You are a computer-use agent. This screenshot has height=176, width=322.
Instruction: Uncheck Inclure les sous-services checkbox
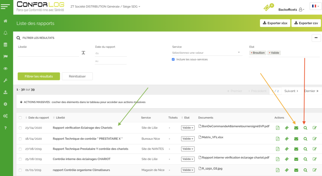tap(173, 59)
